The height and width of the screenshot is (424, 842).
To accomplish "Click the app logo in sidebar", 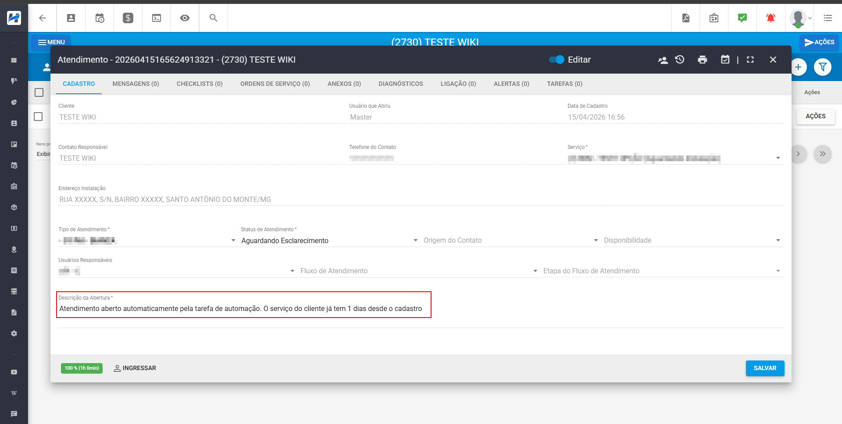I will 14,18.
